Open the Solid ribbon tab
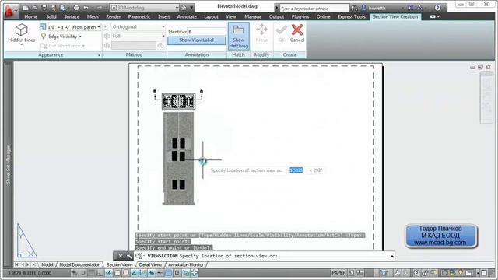This screenshot has width=498, height=280. [51, 17]
